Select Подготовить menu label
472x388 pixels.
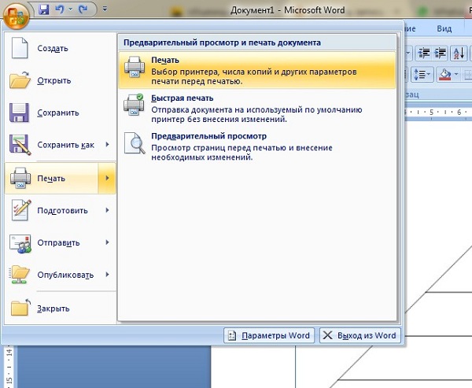point(63,211)
